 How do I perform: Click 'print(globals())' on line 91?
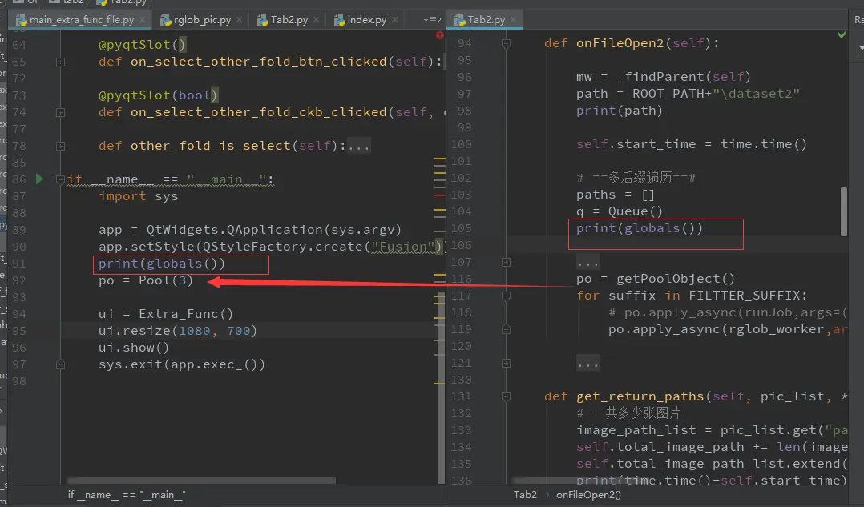tap(162, 264)
